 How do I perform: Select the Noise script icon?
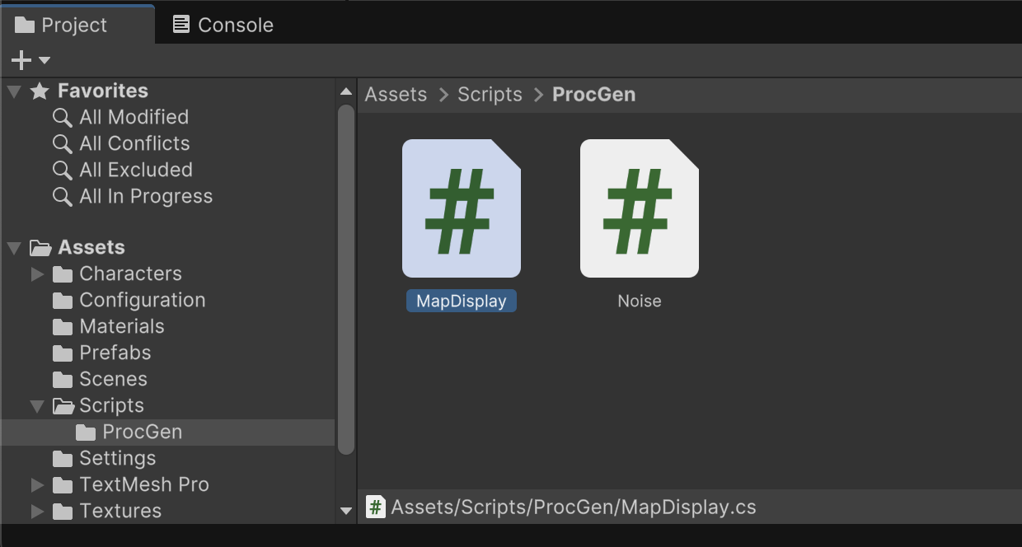[639, 208]
